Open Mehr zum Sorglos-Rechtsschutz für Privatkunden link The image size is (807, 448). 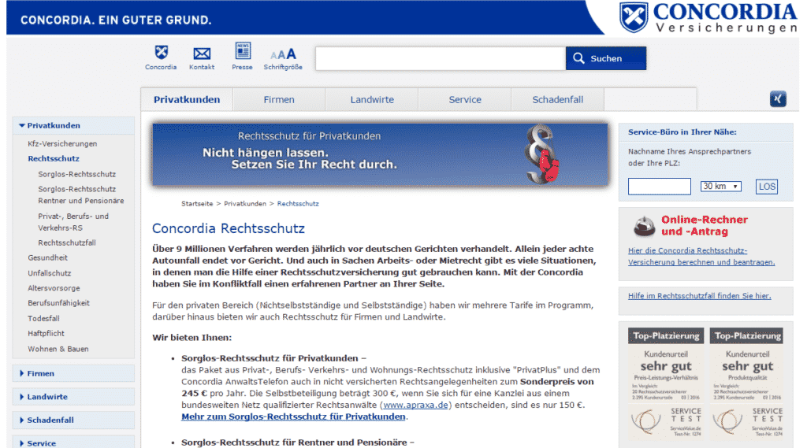(x=293, y=417)
